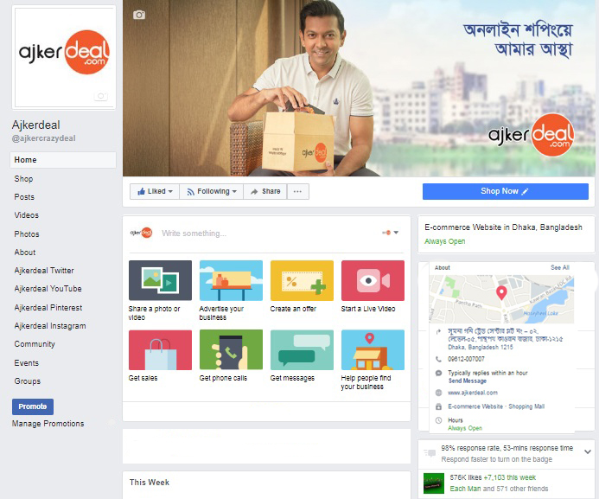Click the cover photo camera icon
Image resolution: width=599 pixels, height=499 pixels.
tap(139, 15)
